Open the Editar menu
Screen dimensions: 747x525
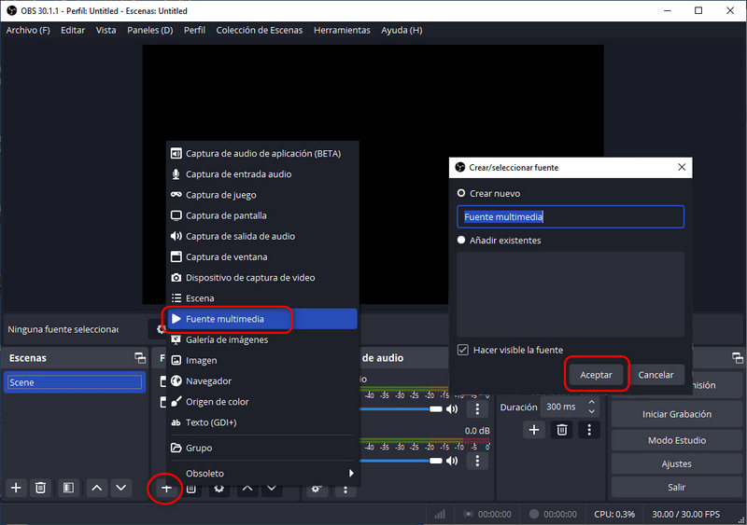pos(73,30)
